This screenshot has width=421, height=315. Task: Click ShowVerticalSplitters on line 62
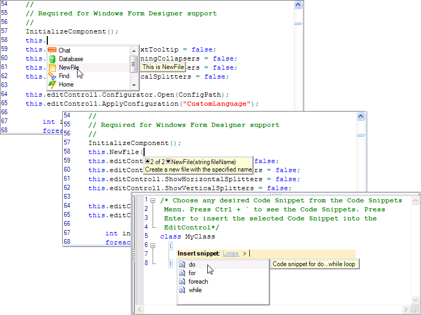tap(209, 188)
